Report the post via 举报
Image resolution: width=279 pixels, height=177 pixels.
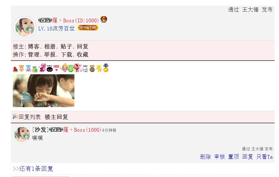coord(50,54)
